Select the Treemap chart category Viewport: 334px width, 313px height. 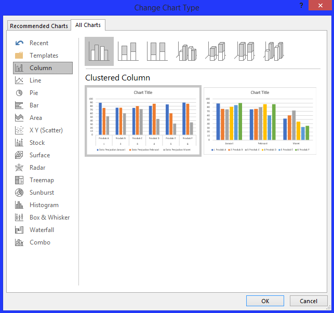43,180
